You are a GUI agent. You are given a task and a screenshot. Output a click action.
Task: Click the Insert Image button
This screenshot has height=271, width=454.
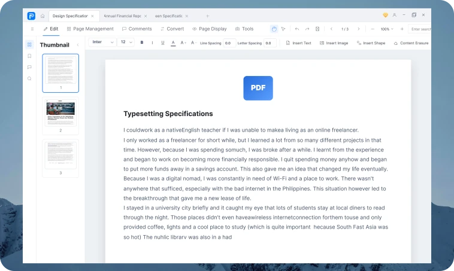pyautogui.click(x=334, y=43)
